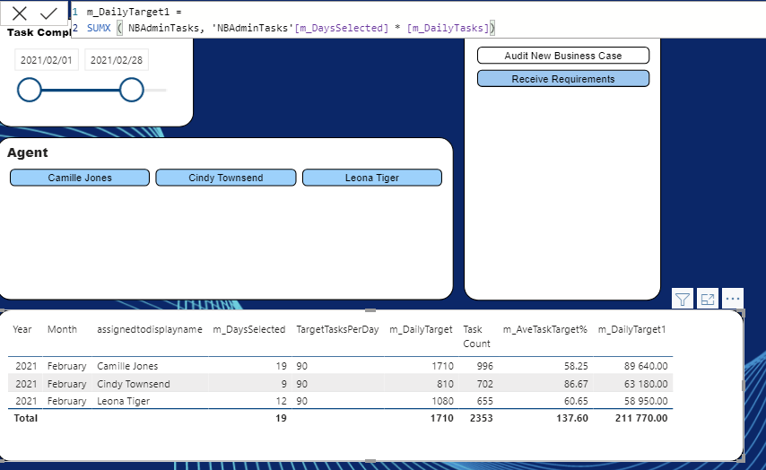Screen dimensions: 766x470
Task: Click the Task Count total 2353
Action: pos(481,418)
